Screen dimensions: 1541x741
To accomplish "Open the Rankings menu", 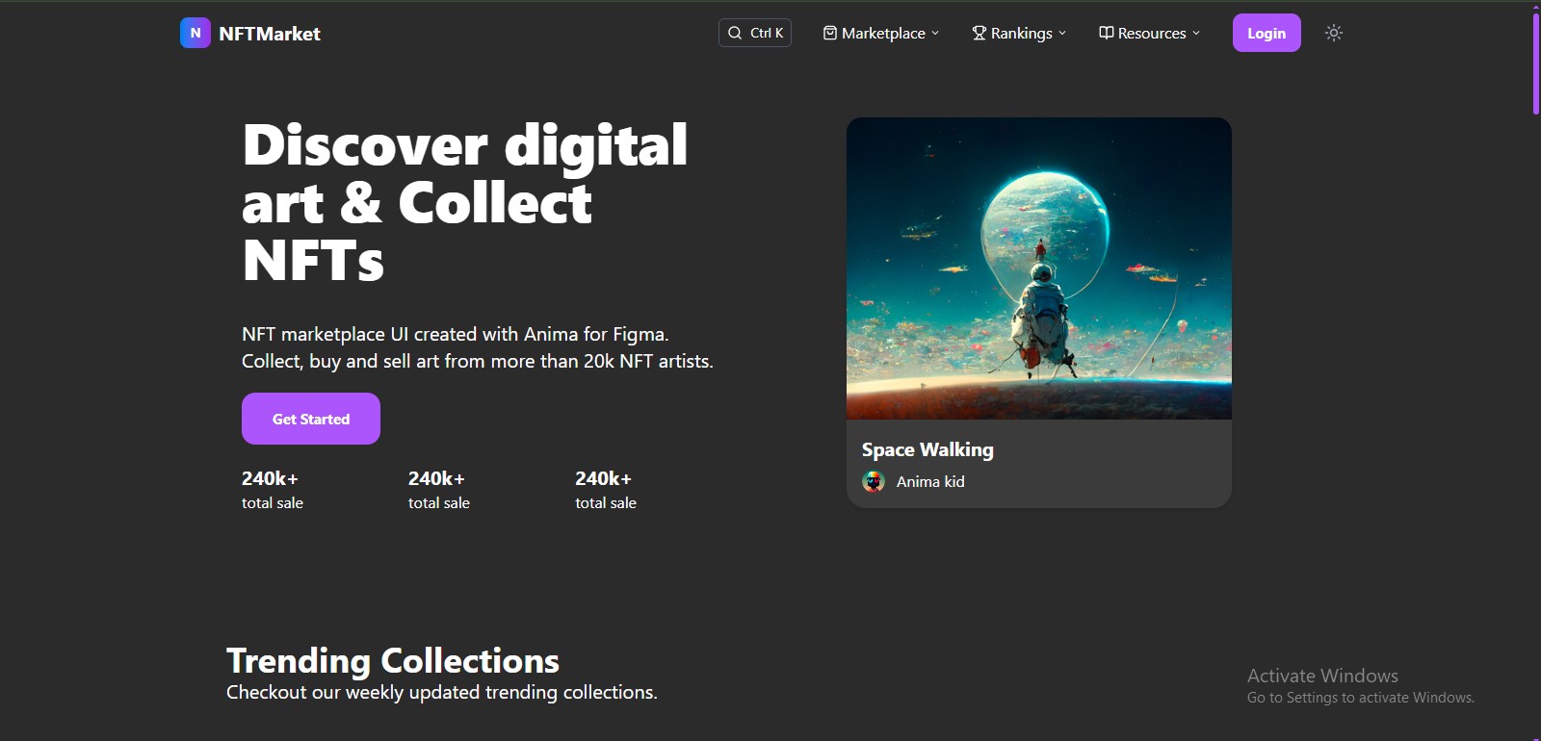I will coord(1019,33).
